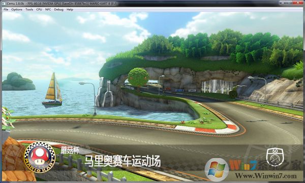The height and width of the screenshot is (183, 305).
Task: Close the Cemu window
Action: point(298,3)
